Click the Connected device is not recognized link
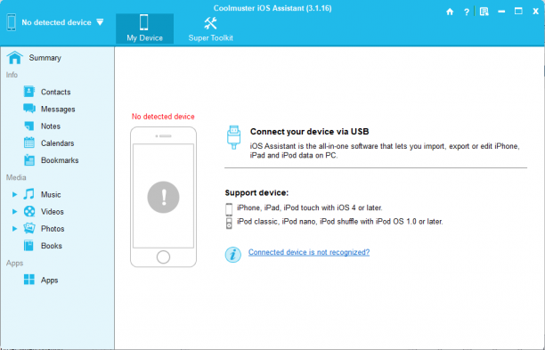The image size is (545, 350). point(309,252)
